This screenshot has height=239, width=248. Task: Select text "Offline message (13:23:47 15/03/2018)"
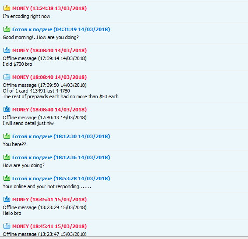point(45,234)
